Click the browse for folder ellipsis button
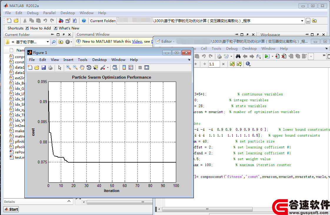The height and width of the screenshot is (215, 330). 308,21
